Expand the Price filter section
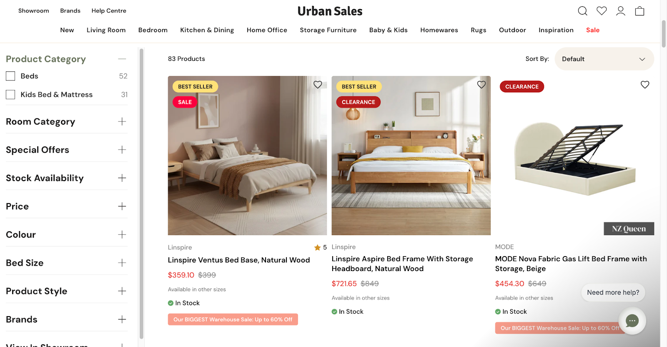 coord(122,206)
